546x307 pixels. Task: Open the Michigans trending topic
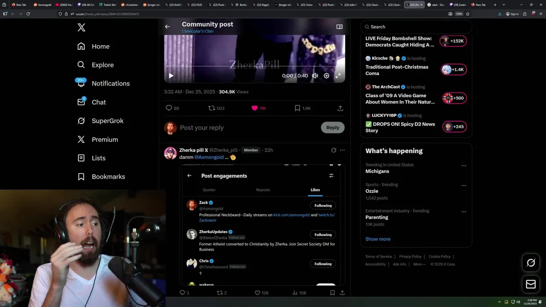(377, 171)
